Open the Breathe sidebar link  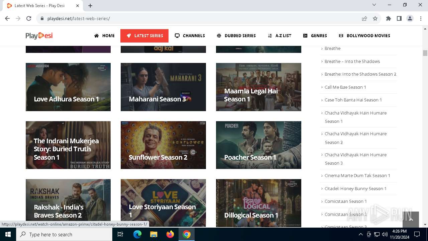click(332, 49)
